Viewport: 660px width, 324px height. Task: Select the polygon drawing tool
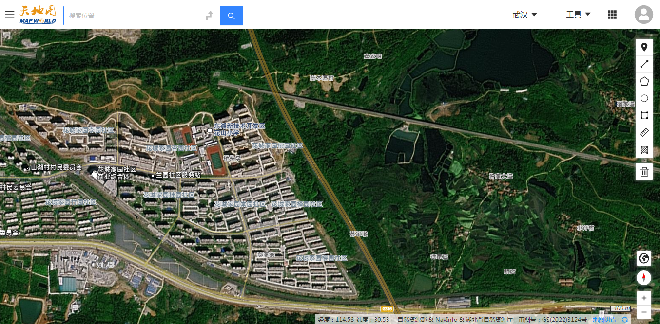click(644, 81)
